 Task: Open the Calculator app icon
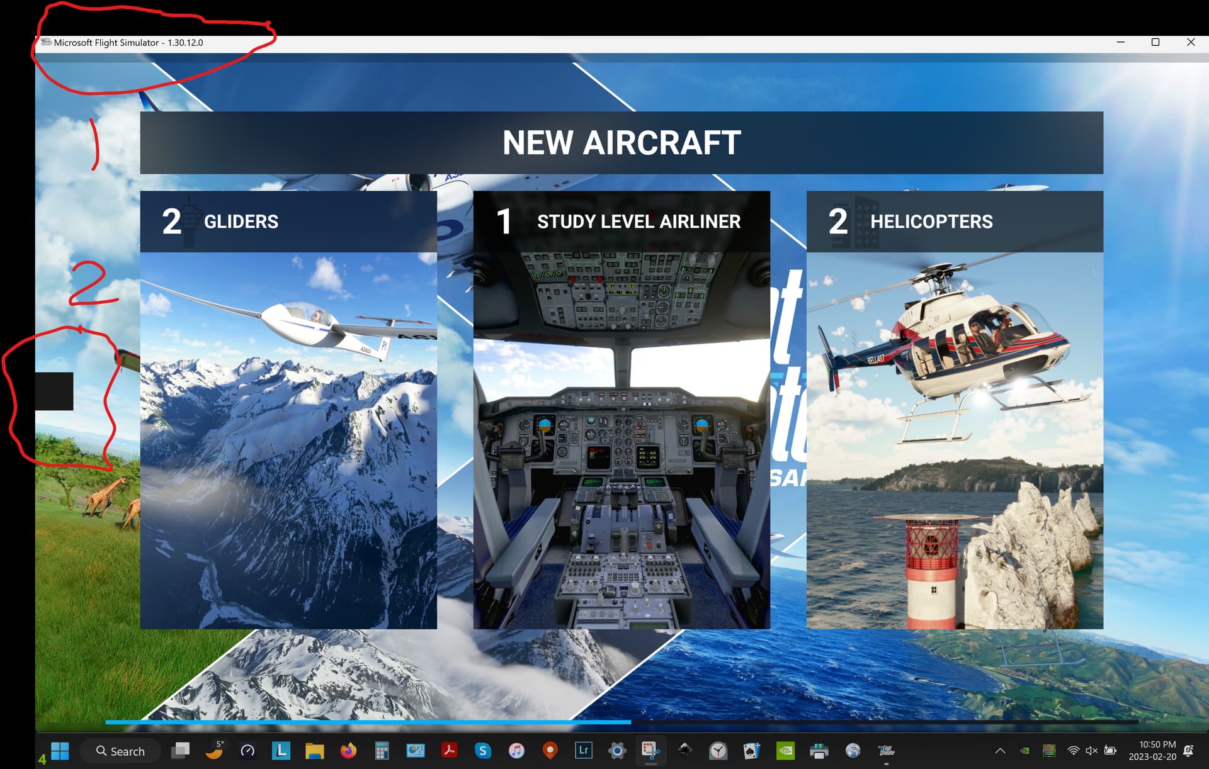pos(382,751)
